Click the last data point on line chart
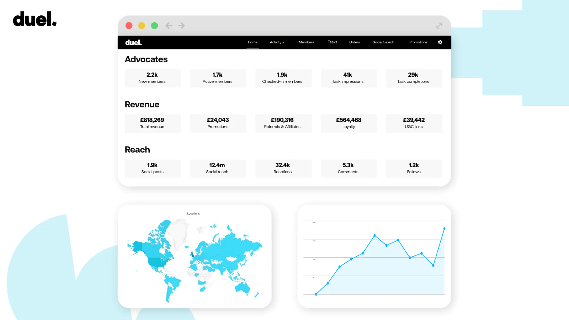569x320 pixels. [444, 229]
